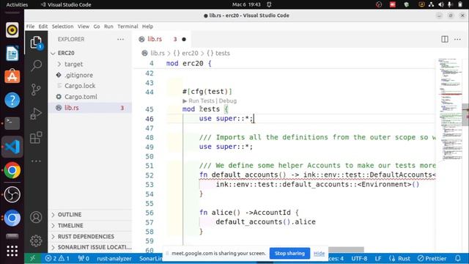Open the Explorer view in activity bar
The image size is (469, 264).
pyautogui.click(x=36, y=43)
